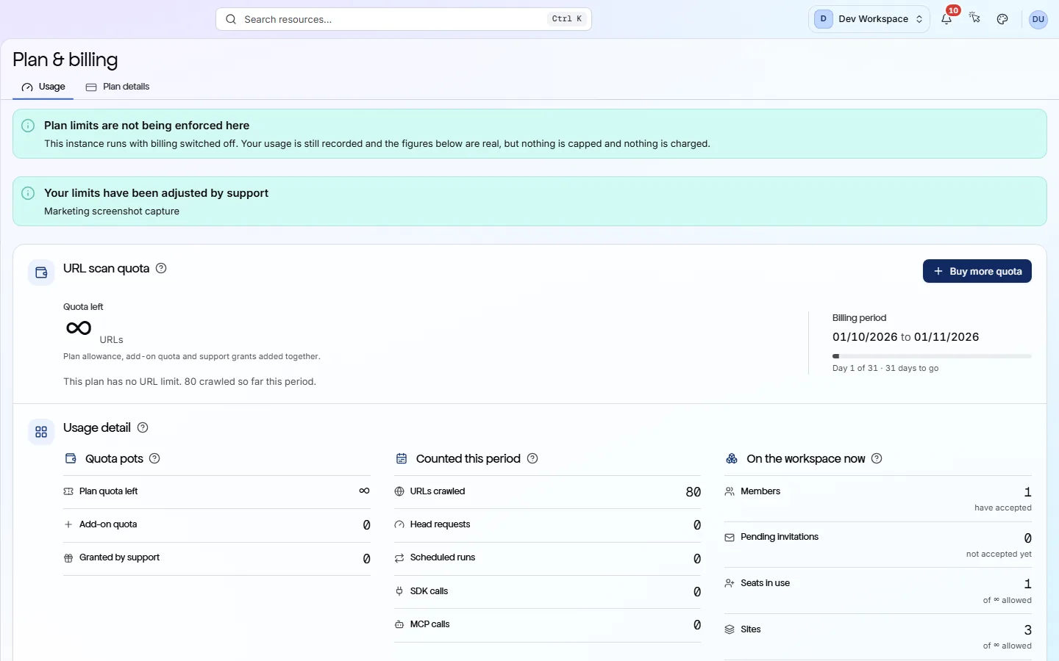Click the info icon in plan limits banner
This screenshot has height=661, width=1059.
(x=28, y=126)
